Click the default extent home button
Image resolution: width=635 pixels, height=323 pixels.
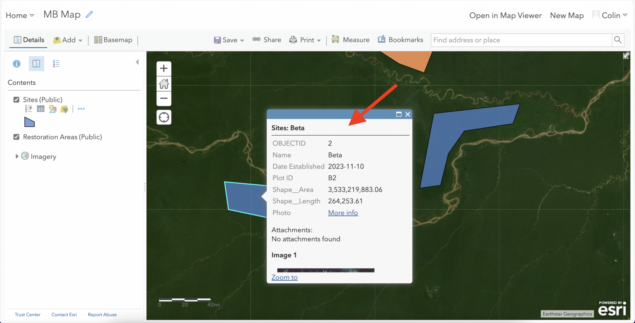(164, 83)
